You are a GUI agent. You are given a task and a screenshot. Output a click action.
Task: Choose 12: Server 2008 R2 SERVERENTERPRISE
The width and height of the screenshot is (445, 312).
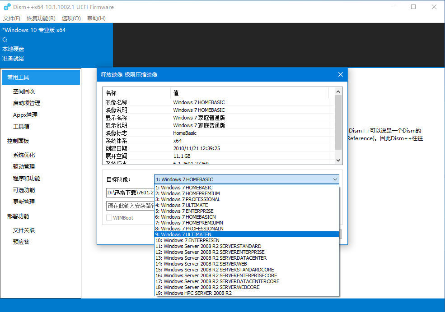(247, 252)
